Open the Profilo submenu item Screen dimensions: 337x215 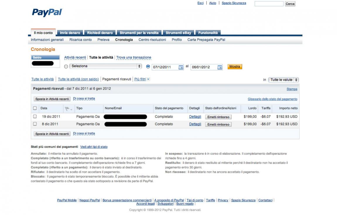tap(177, 40)
